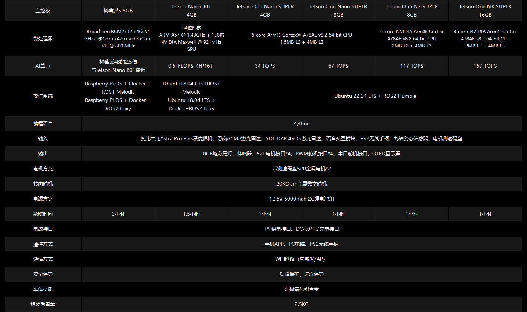Click the 电机方案 row label
Image resolution: width=527 pixels, height=312 pixels.
[x=43, y=169]
